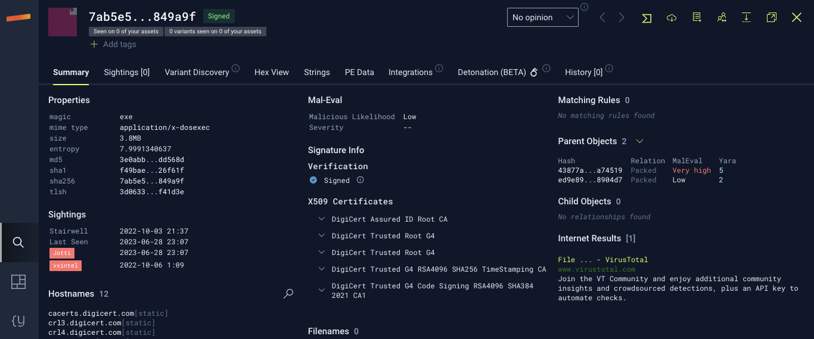Click the file's purple thumbnail image
The width and height of the screenshot is (814, 339).
click(63, 22)
